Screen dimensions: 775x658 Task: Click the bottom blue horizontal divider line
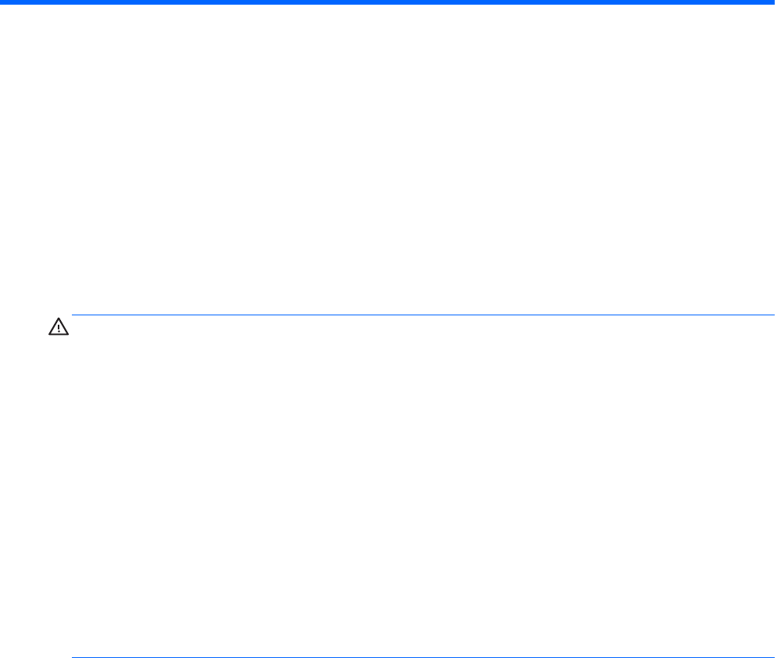[x=423, y=657]
